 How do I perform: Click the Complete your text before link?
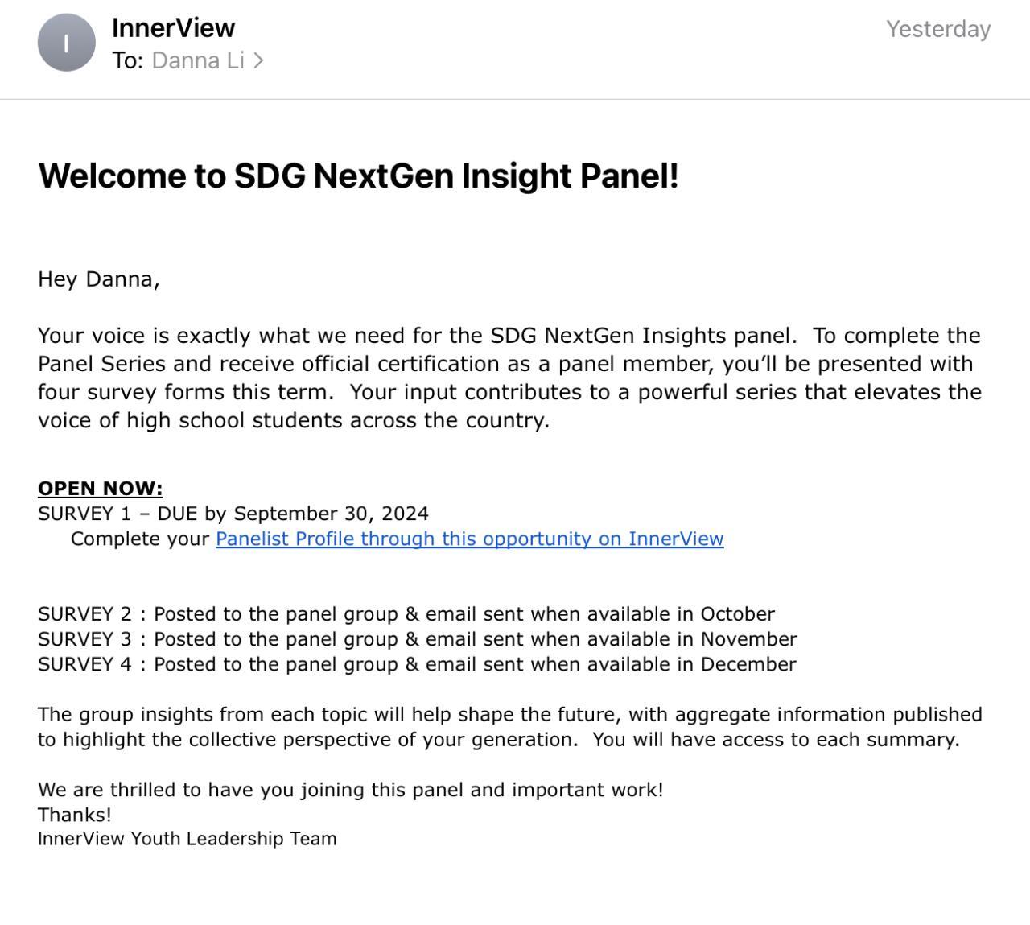click(x=139, y=539)
